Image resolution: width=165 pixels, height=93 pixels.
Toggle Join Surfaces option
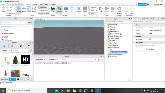[43, 13]
